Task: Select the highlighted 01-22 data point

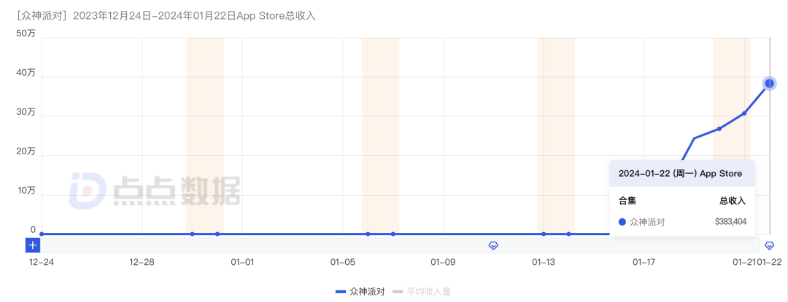Action: 770,83
